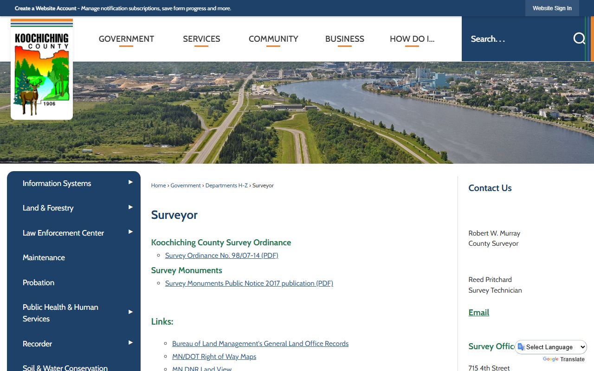Open the Government menu
This screenshot has width=594, height=371.
click(x=126, y=39)
